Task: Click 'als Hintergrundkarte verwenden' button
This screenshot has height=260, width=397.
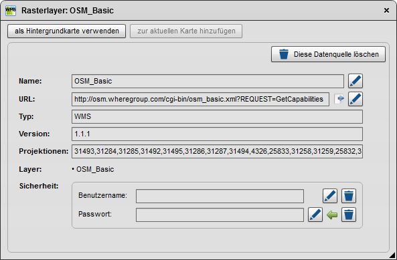Action: tap(66, 31)
